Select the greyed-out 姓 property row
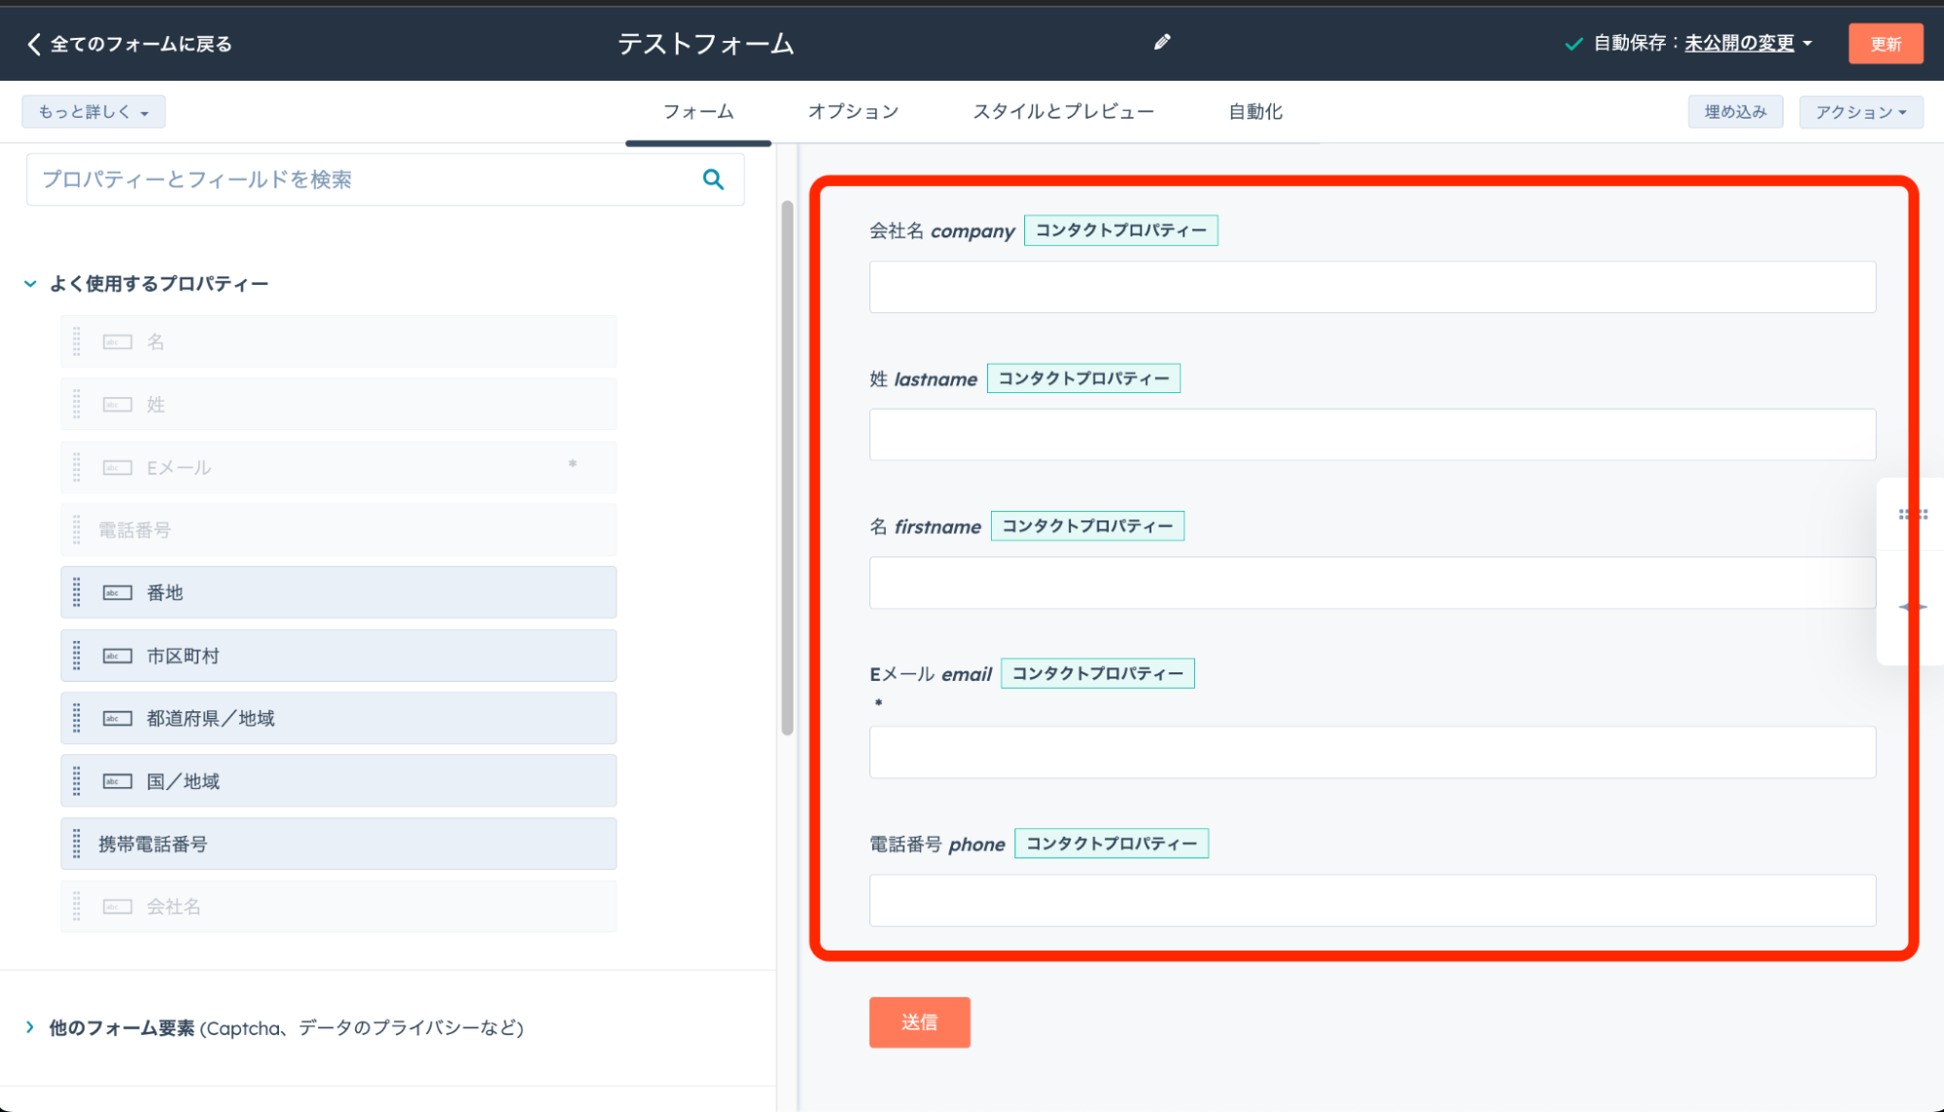The width and height of the screenshot is (1944, 1112). pyautogui.click(x=338, y=405)
